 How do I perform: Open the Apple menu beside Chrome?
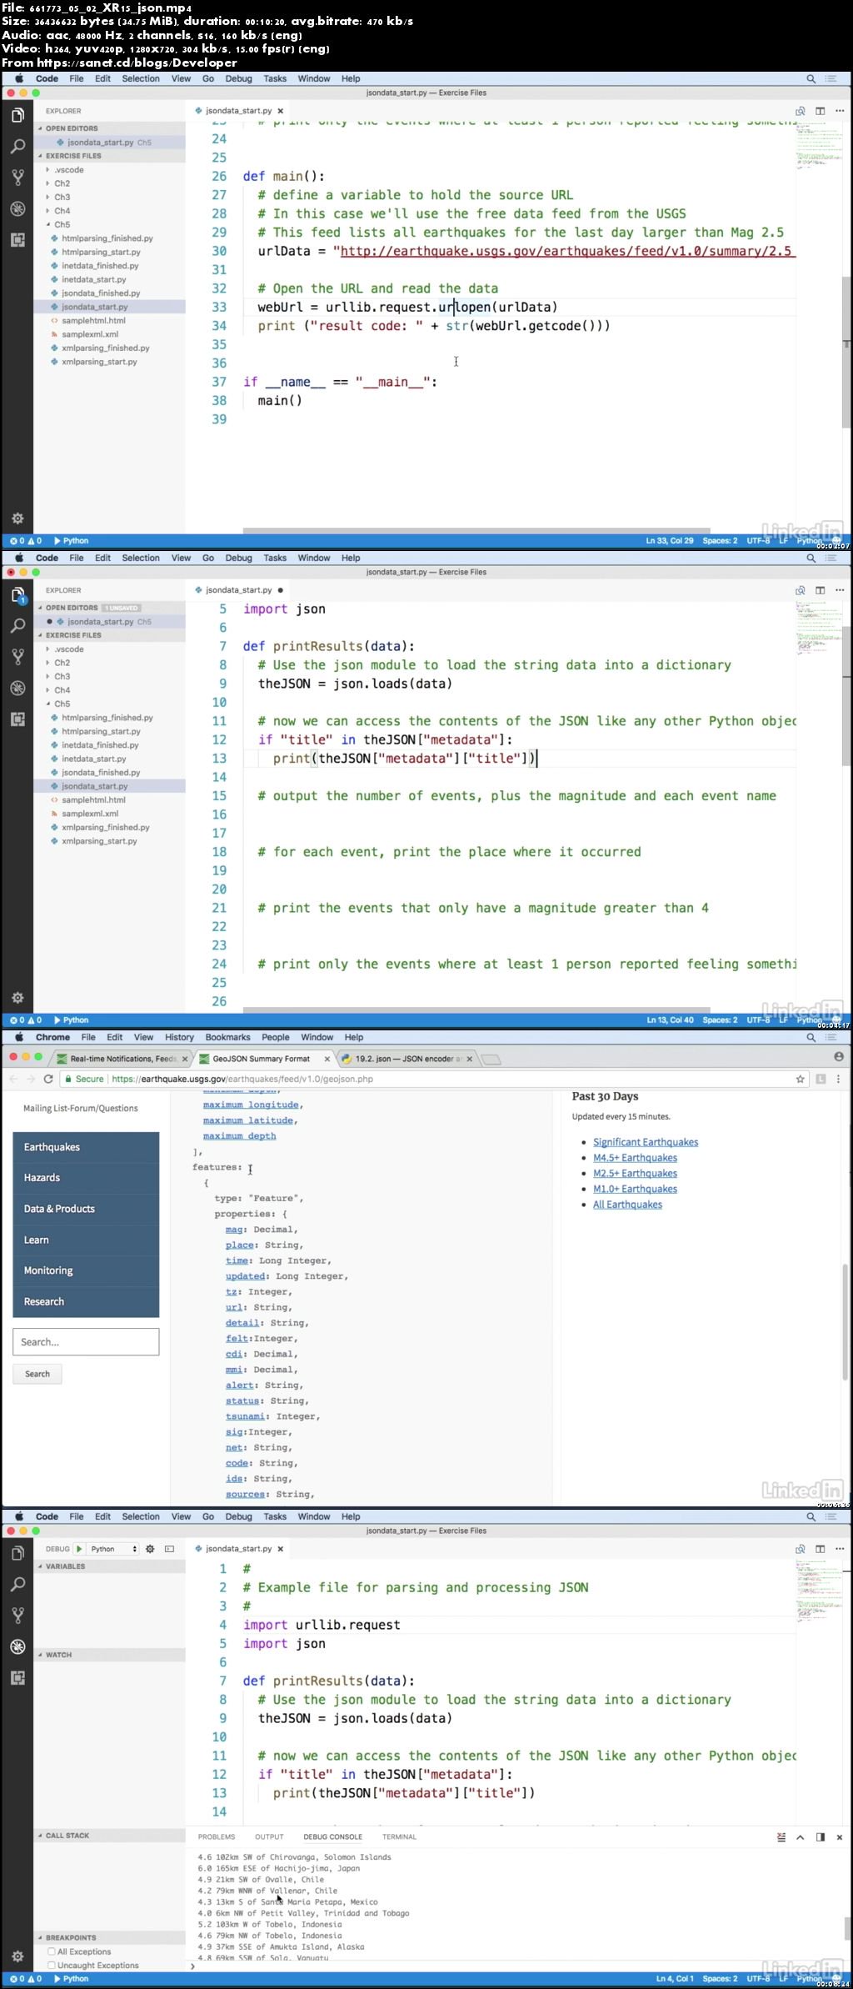(x=18, y=1037)
